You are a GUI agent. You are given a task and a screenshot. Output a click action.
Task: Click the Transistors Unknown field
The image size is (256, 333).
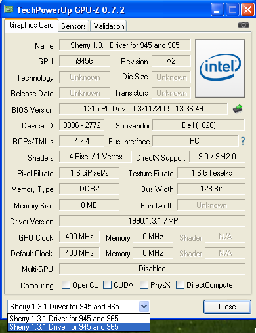tap(171, 93)
